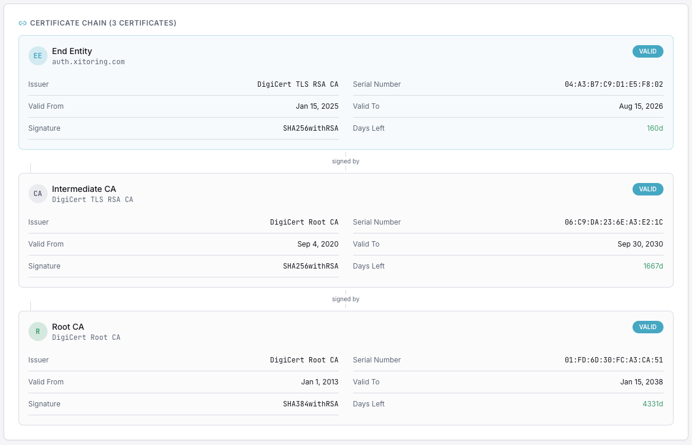This screenshot has width=692, height=445.
Task: Click the VALID status pill on End Entity certificate
Action: click(647, 51)
